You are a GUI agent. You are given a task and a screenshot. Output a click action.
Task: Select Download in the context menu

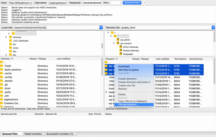click(x=124, y=66)
